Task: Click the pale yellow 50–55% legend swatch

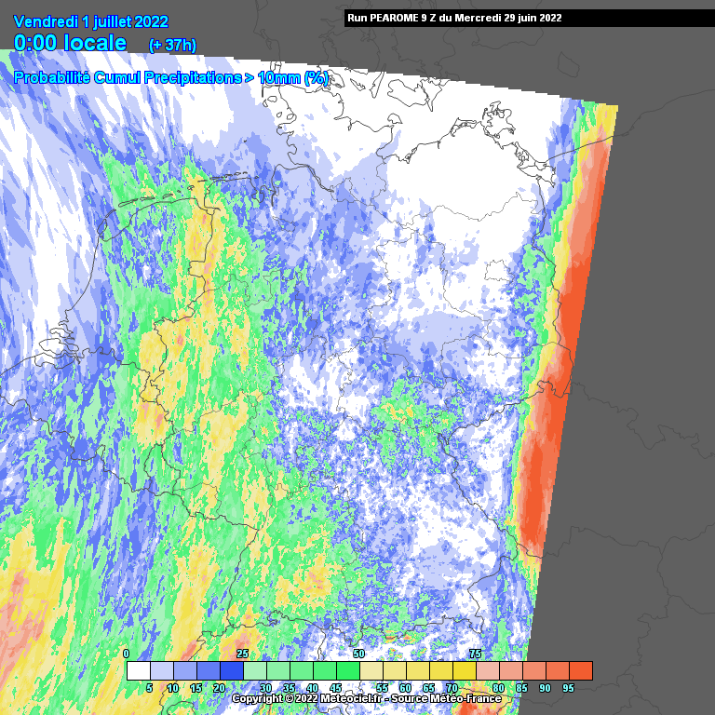Action: click(371, 670)
